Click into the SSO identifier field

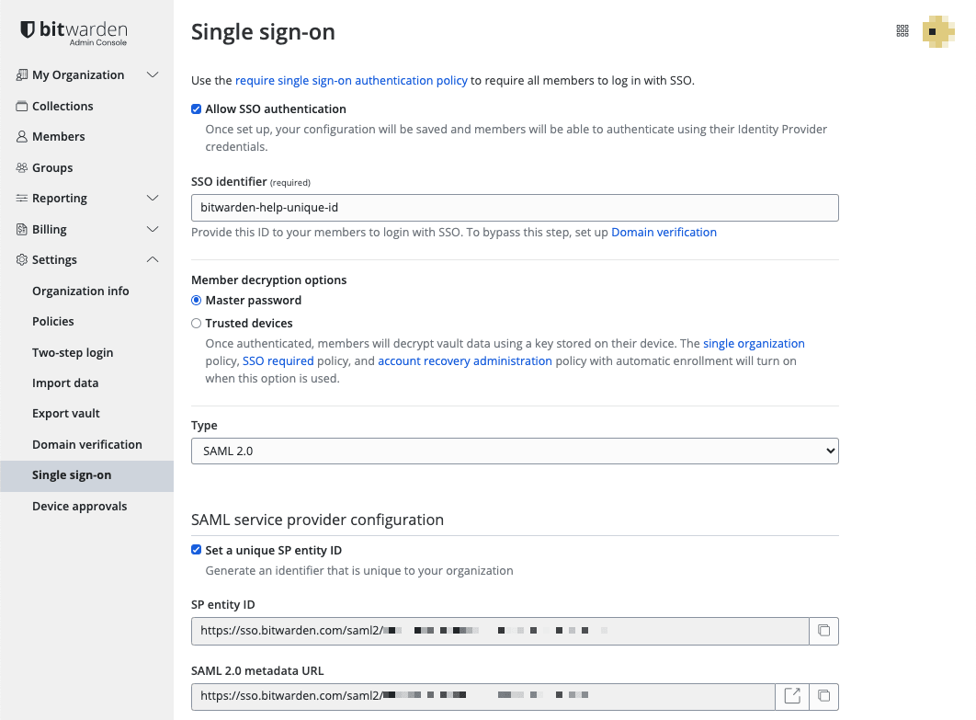(x=515, y=208)
